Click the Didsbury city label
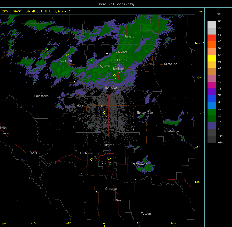Screen dimensions: 232x227 click(103, 116)
